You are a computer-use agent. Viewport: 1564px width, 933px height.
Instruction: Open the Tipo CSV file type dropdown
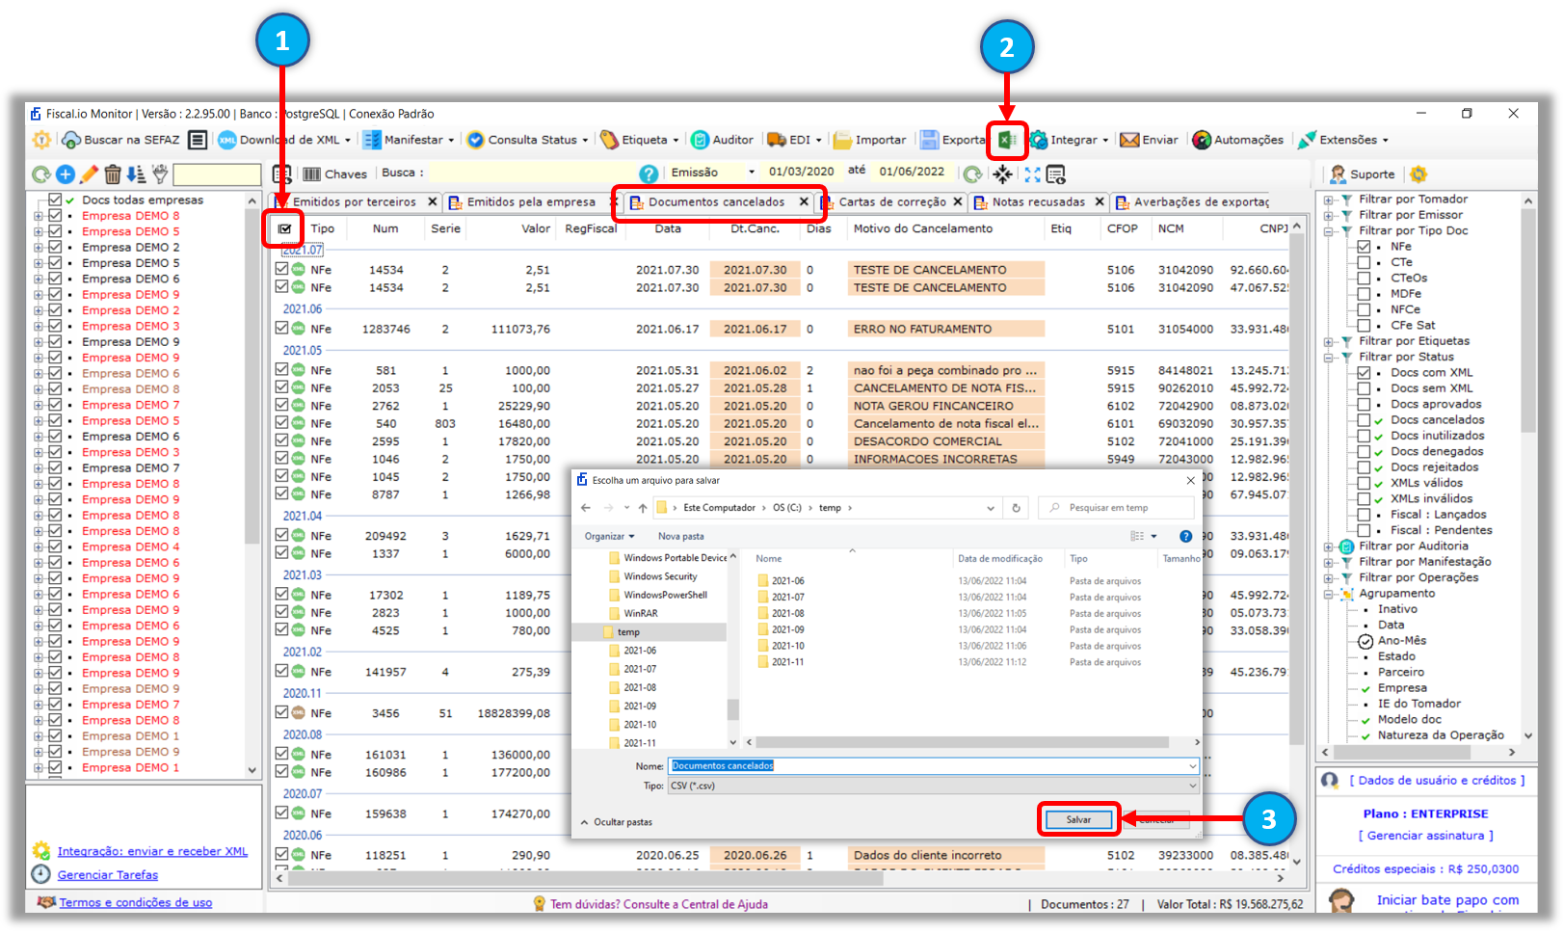pyautogui.click(x=933, y=786)
